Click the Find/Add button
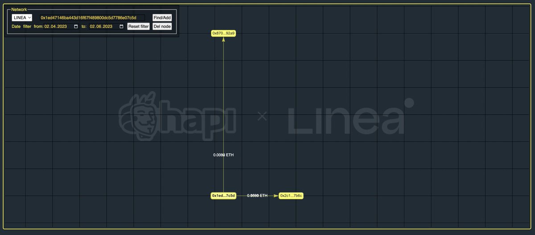535x235 pixels. point(161,17)
